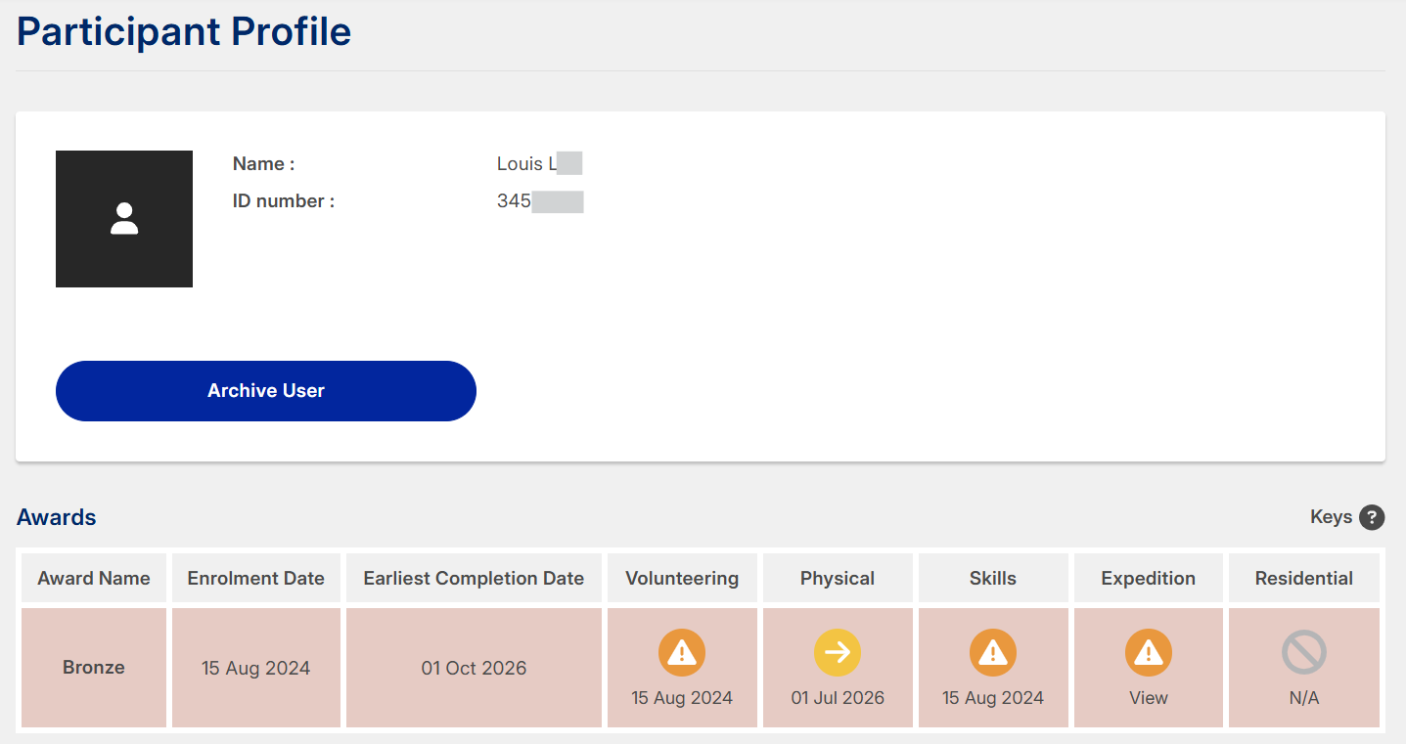This screenshot has height=744, width=1406.
Task: Select the Bronze award name cell
Action: pyautogui.click(x=94, y=668)
